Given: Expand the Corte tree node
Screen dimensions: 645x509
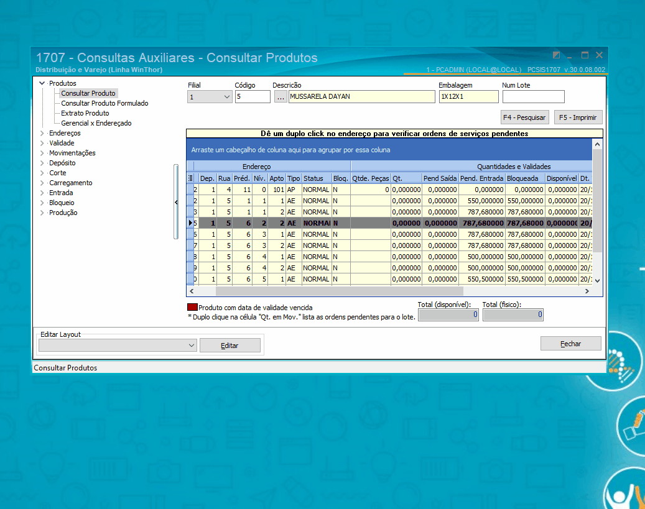Looking at the screenshot, I should click(x=42, y=173).
